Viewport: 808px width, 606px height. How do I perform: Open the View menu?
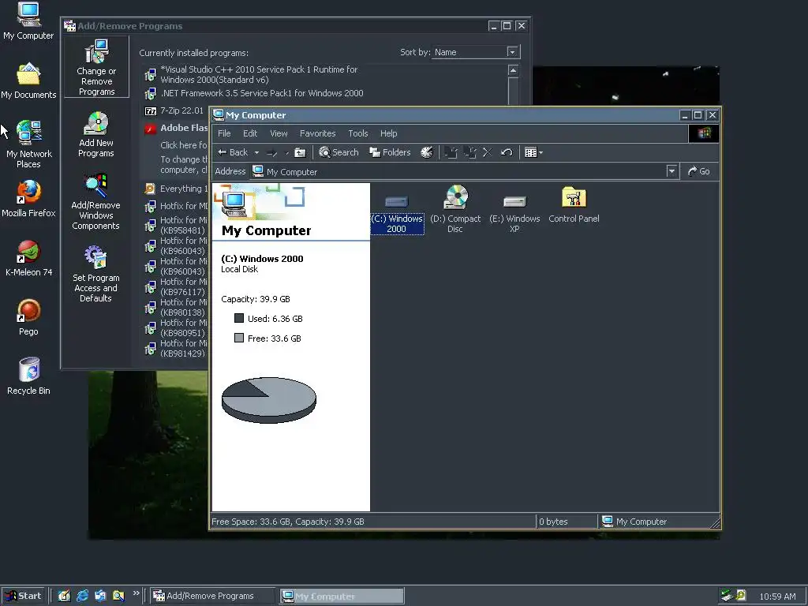[279, 133]
